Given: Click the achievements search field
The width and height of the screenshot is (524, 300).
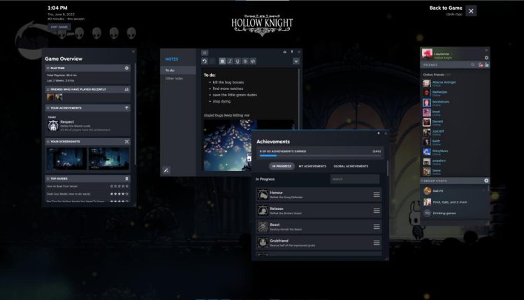Looking at the screenshot, I should click(x=355, y=179).
